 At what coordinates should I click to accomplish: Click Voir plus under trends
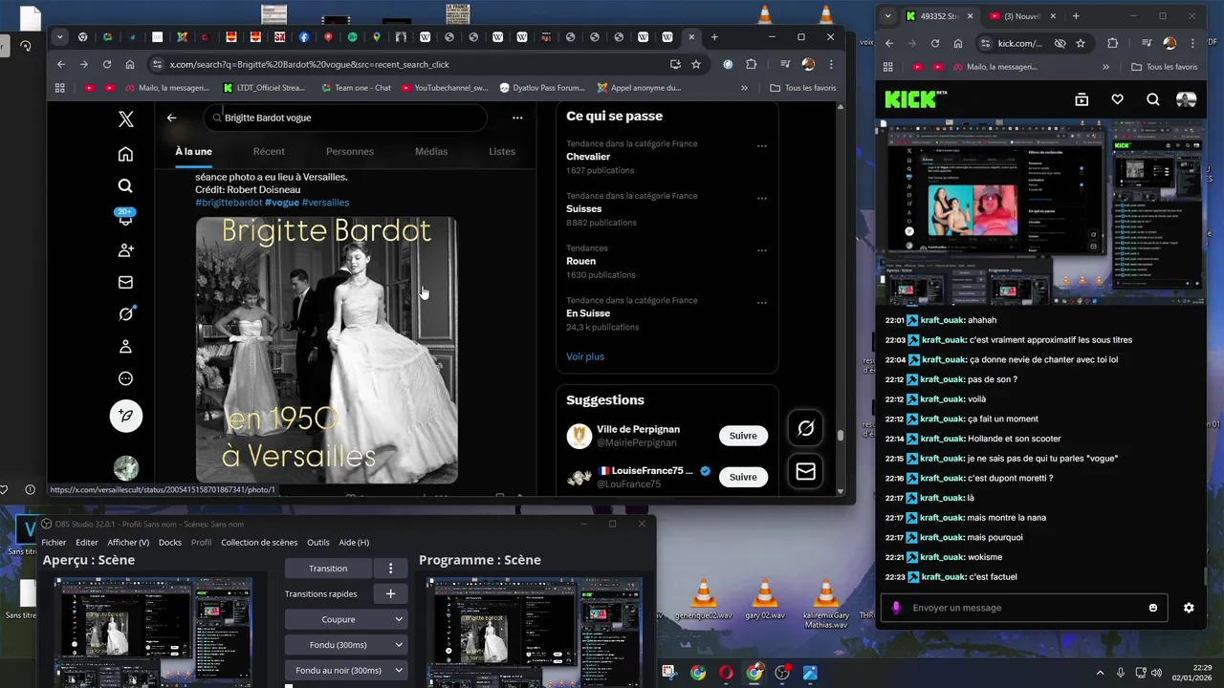(x=585, y=356)
